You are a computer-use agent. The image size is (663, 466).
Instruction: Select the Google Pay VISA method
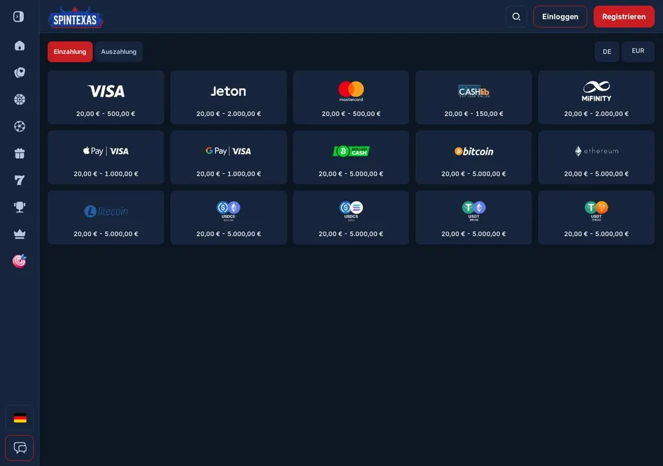(229, 157)
